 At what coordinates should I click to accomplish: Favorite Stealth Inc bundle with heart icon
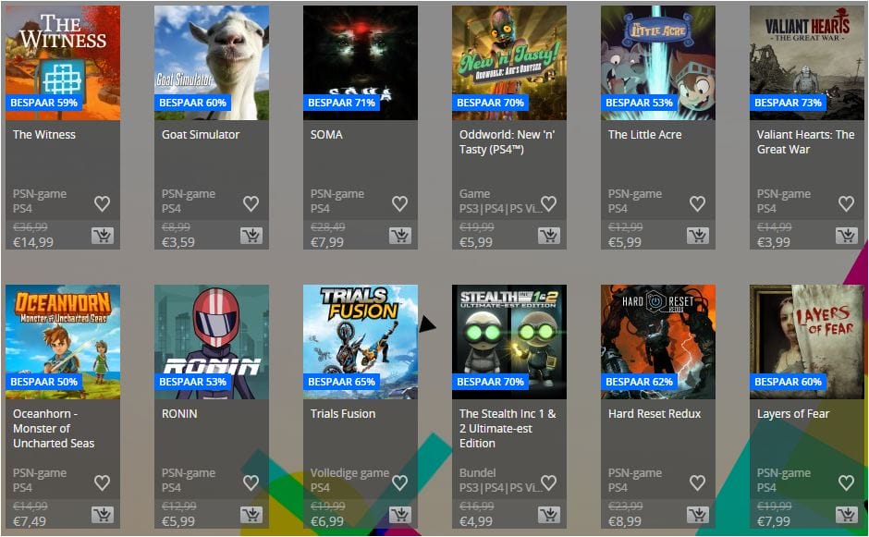tap(548, 483)
